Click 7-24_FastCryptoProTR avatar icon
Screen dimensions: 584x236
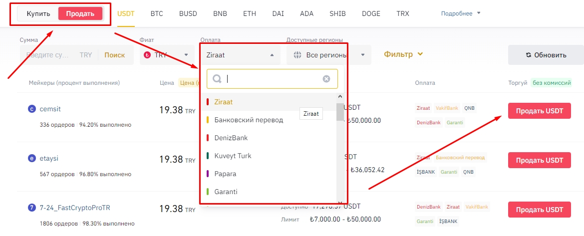[32, 207]
